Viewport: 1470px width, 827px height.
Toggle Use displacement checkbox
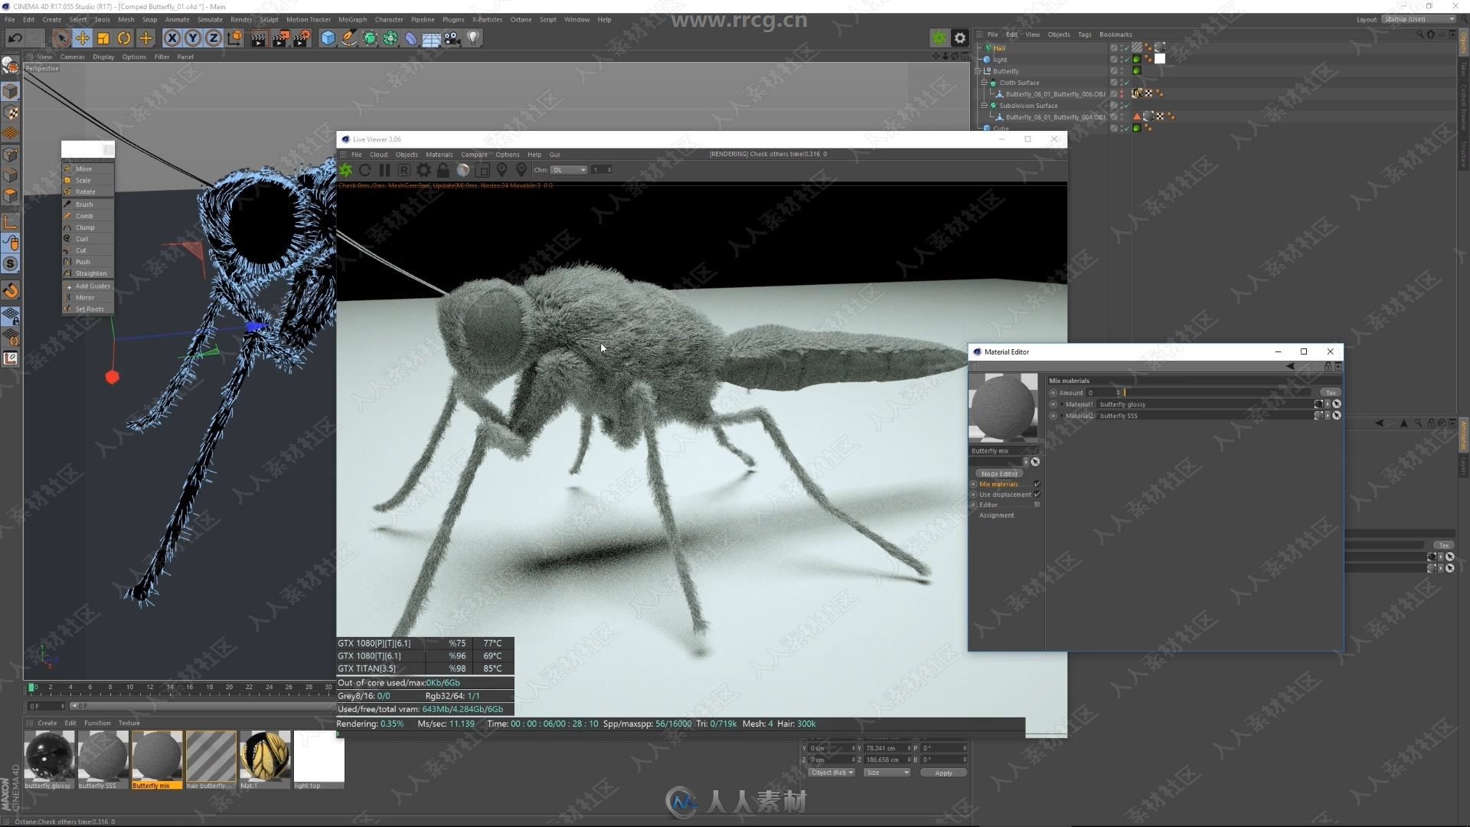pos(1037,495)
